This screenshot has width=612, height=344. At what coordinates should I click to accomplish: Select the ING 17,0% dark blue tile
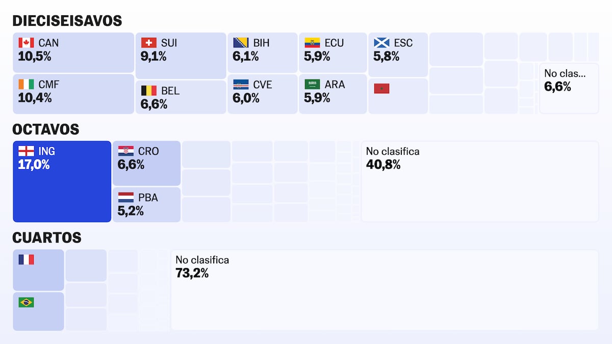pyautogui.click(x=62, y=181)
